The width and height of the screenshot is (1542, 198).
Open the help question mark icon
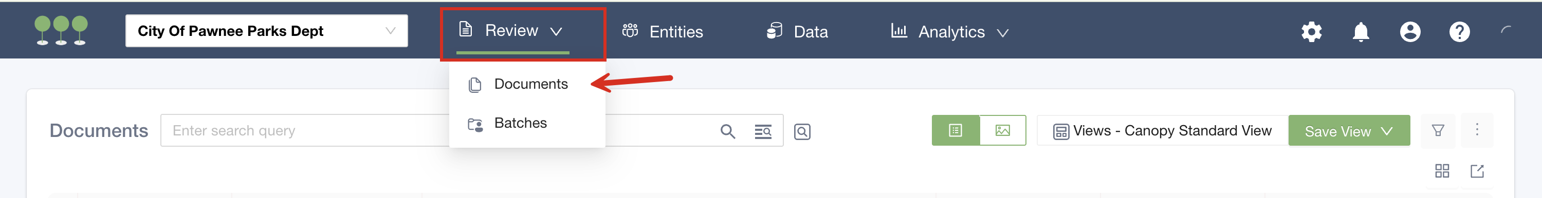pos(1459,32)
